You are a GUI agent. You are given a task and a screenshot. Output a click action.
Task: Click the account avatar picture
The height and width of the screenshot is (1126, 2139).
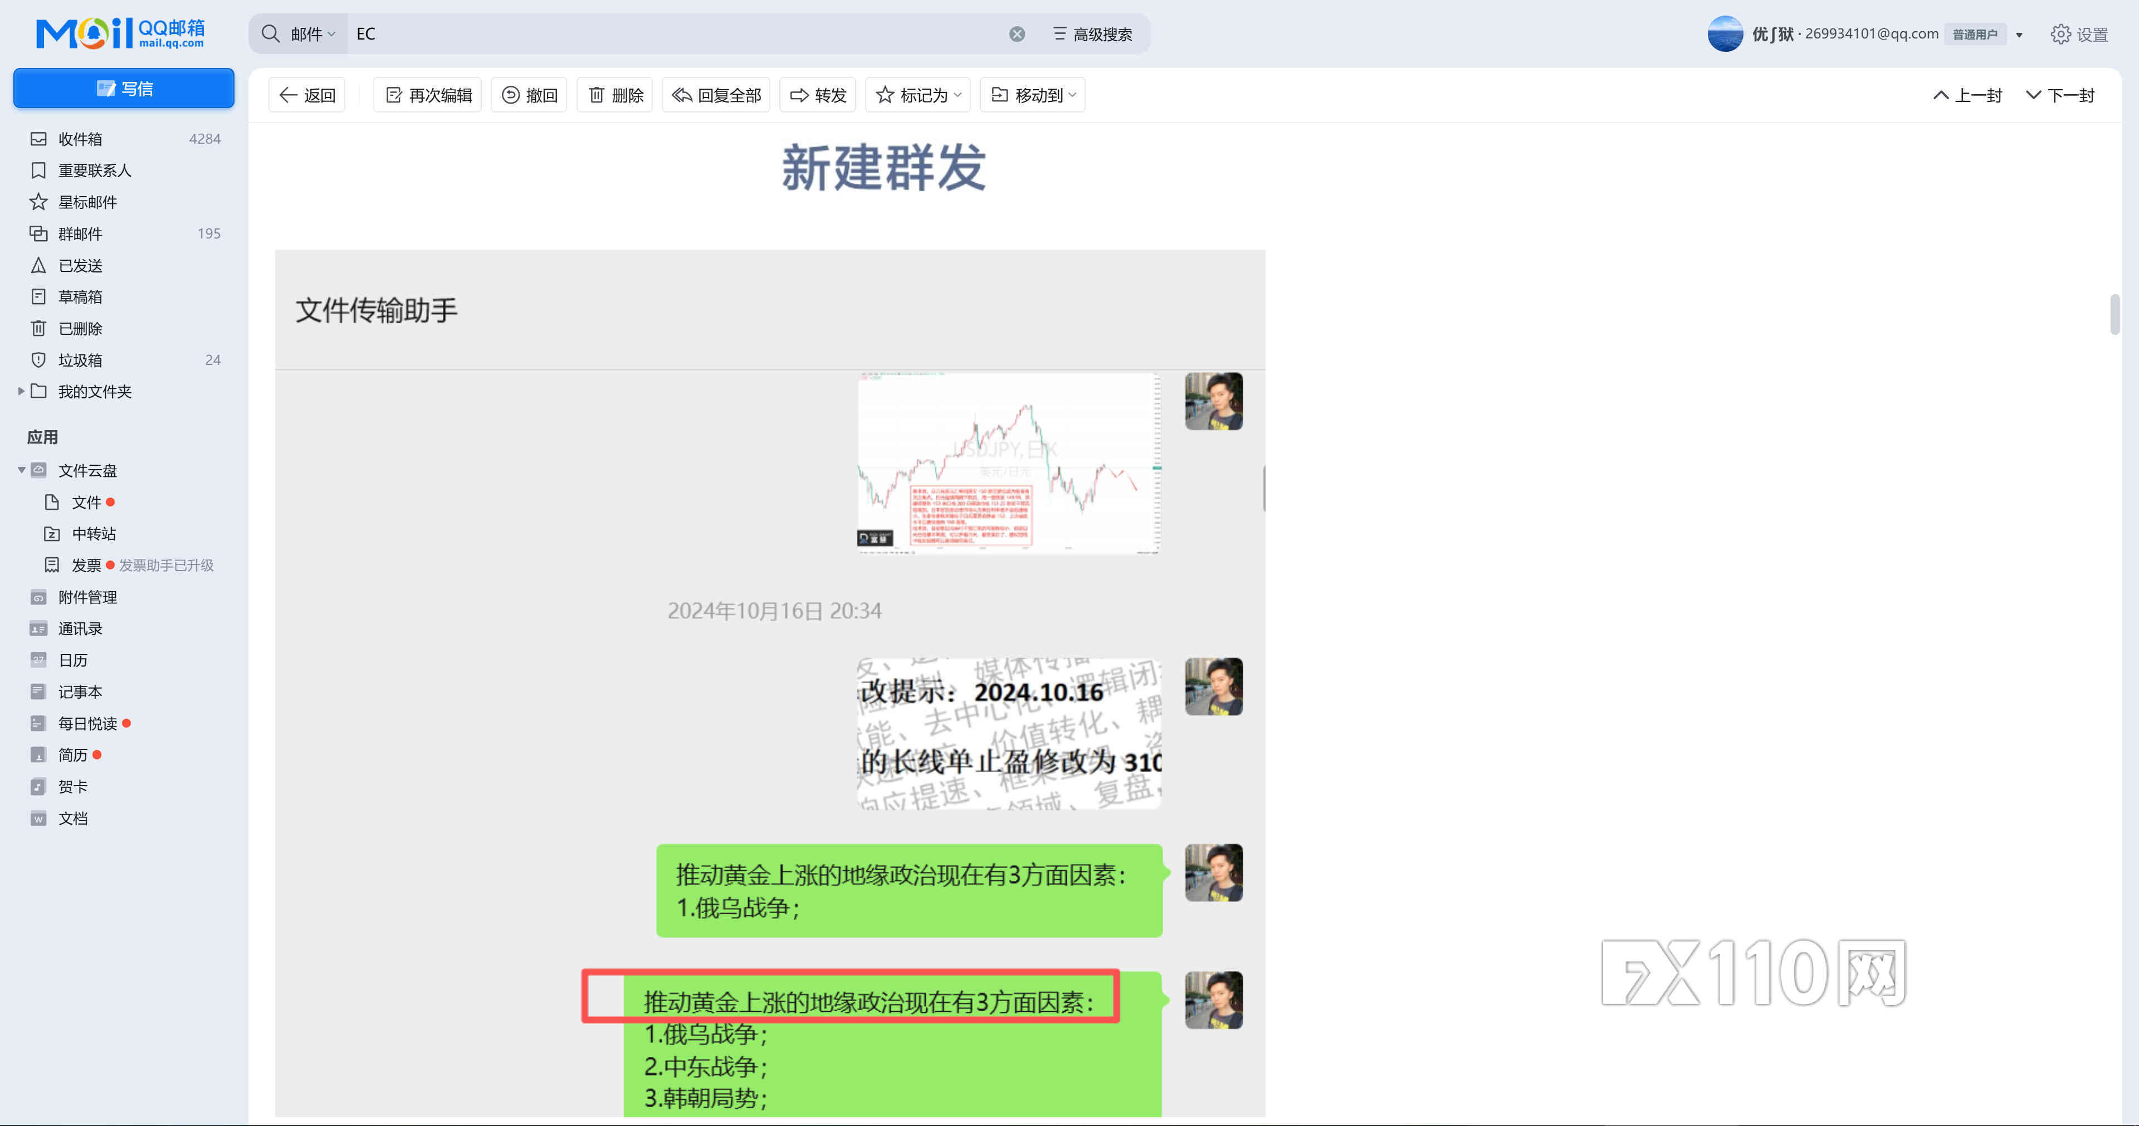(x=1725, y=34)
